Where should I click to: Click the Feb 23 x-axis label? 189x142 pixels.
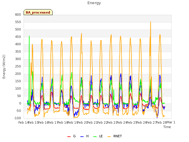(x=112, y=122)
